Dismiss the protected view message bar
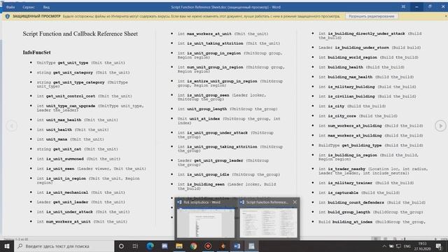448x252 pixels. 446,16
